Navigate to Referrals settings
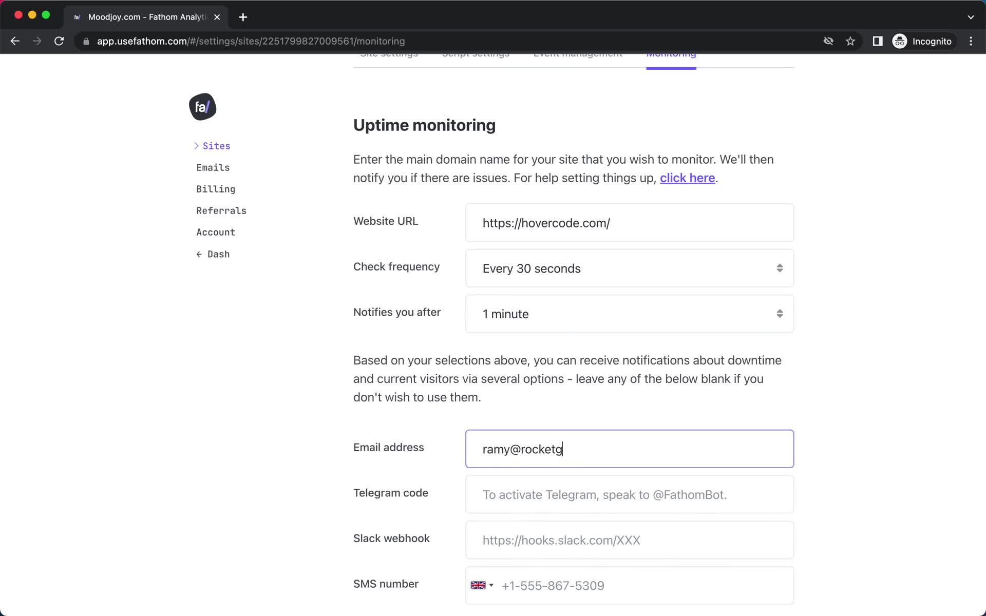Viewport: 986px width, 616px height. click(x=221, y=210)
